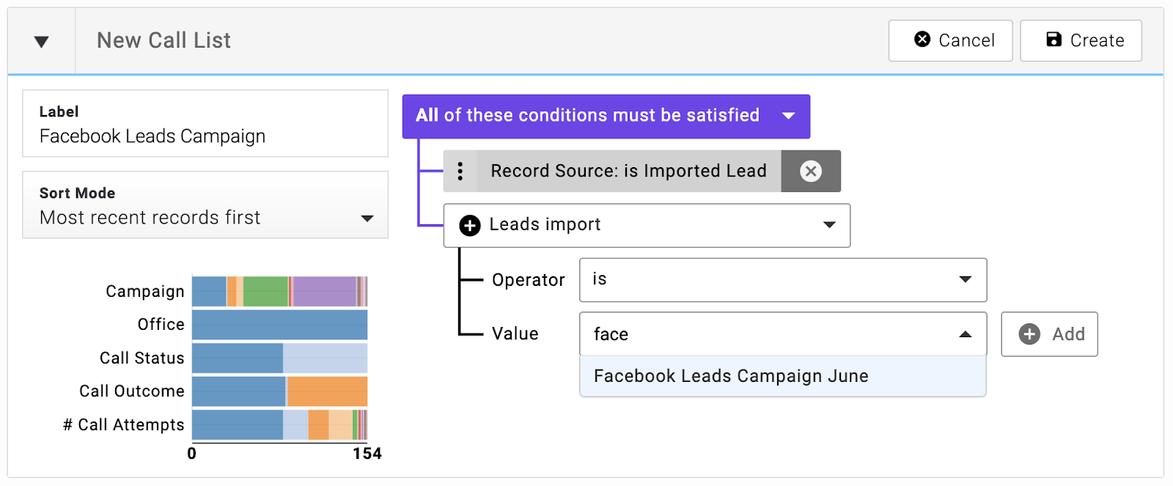Image resolution: width=1173 pixels, height=486 pixels.
Task: Click the # Call Attempts chart label
Action: [124, 425]
